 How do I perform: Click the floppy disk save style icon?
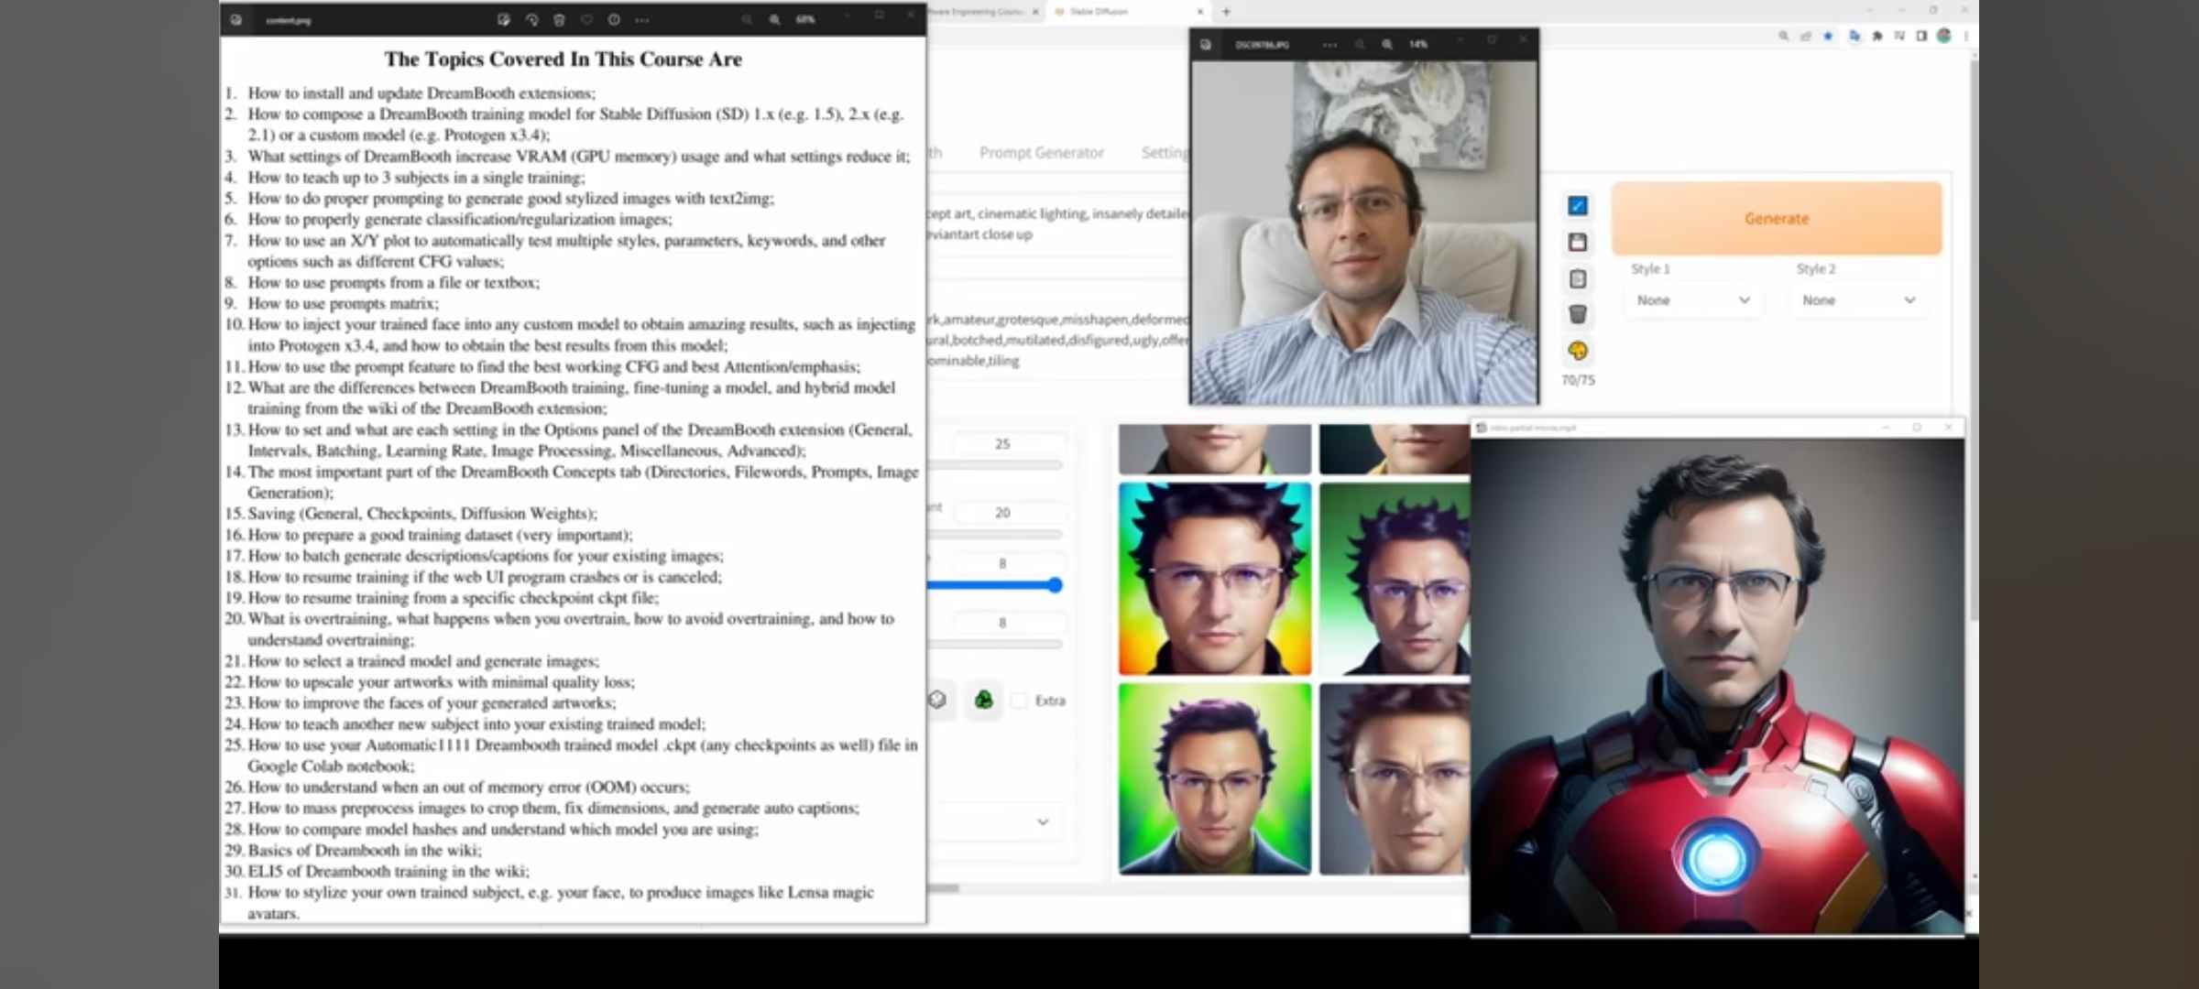pyautogui.click(x=1577, y=242)
